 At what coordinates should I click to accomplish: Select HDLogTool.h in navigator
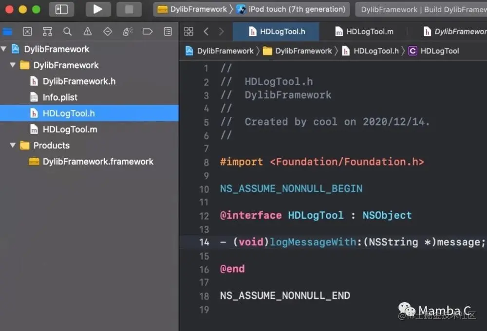(89, 113)
